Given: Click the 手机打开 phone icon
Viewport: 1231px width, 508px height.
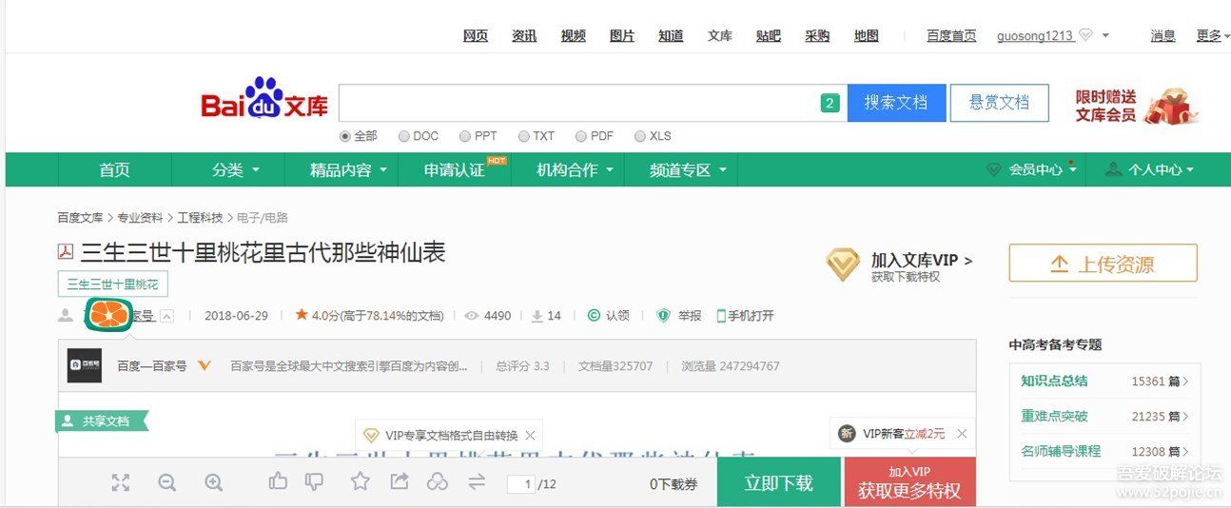Looking at the screenshot, I should [721, 316].
